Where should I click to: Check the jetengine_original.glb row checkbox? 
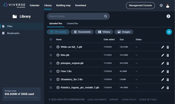tap(51, 63)
